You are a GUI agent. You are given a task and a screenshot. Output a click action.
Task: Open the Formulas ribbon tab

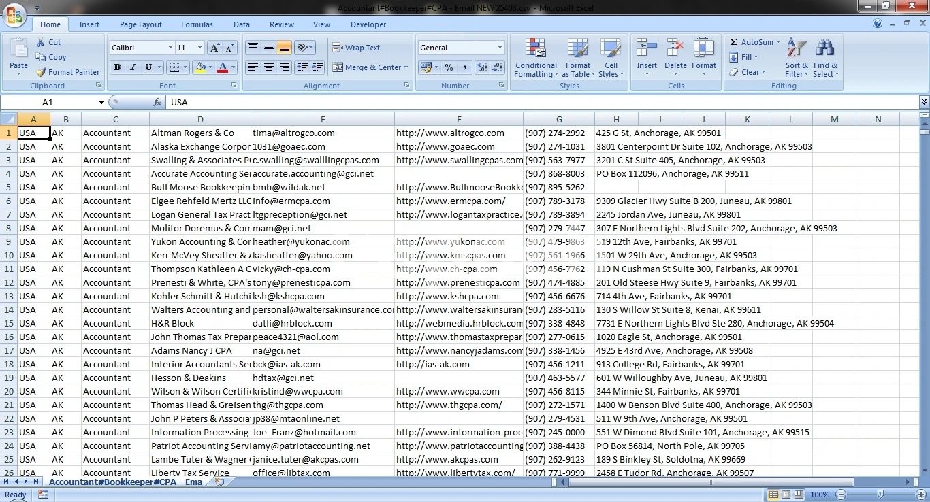197,24
